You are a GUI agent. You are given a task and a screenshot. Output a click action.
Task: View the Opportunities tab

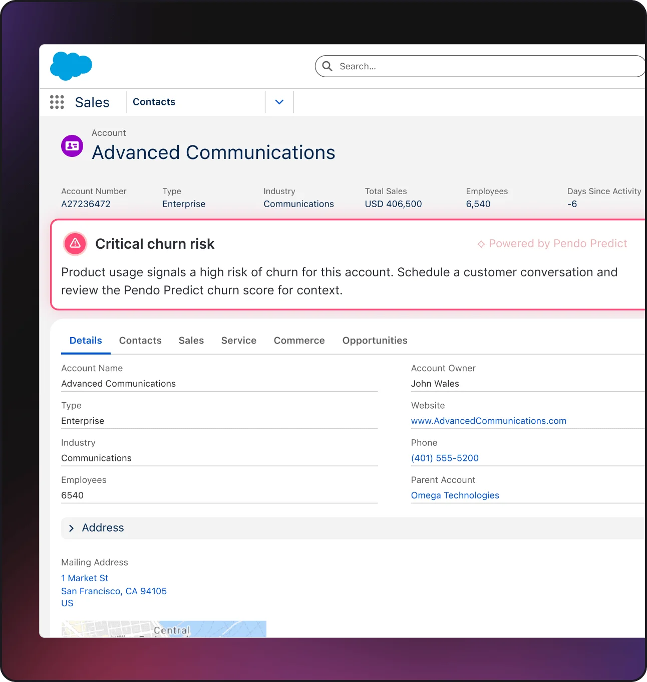coord(375,340)
